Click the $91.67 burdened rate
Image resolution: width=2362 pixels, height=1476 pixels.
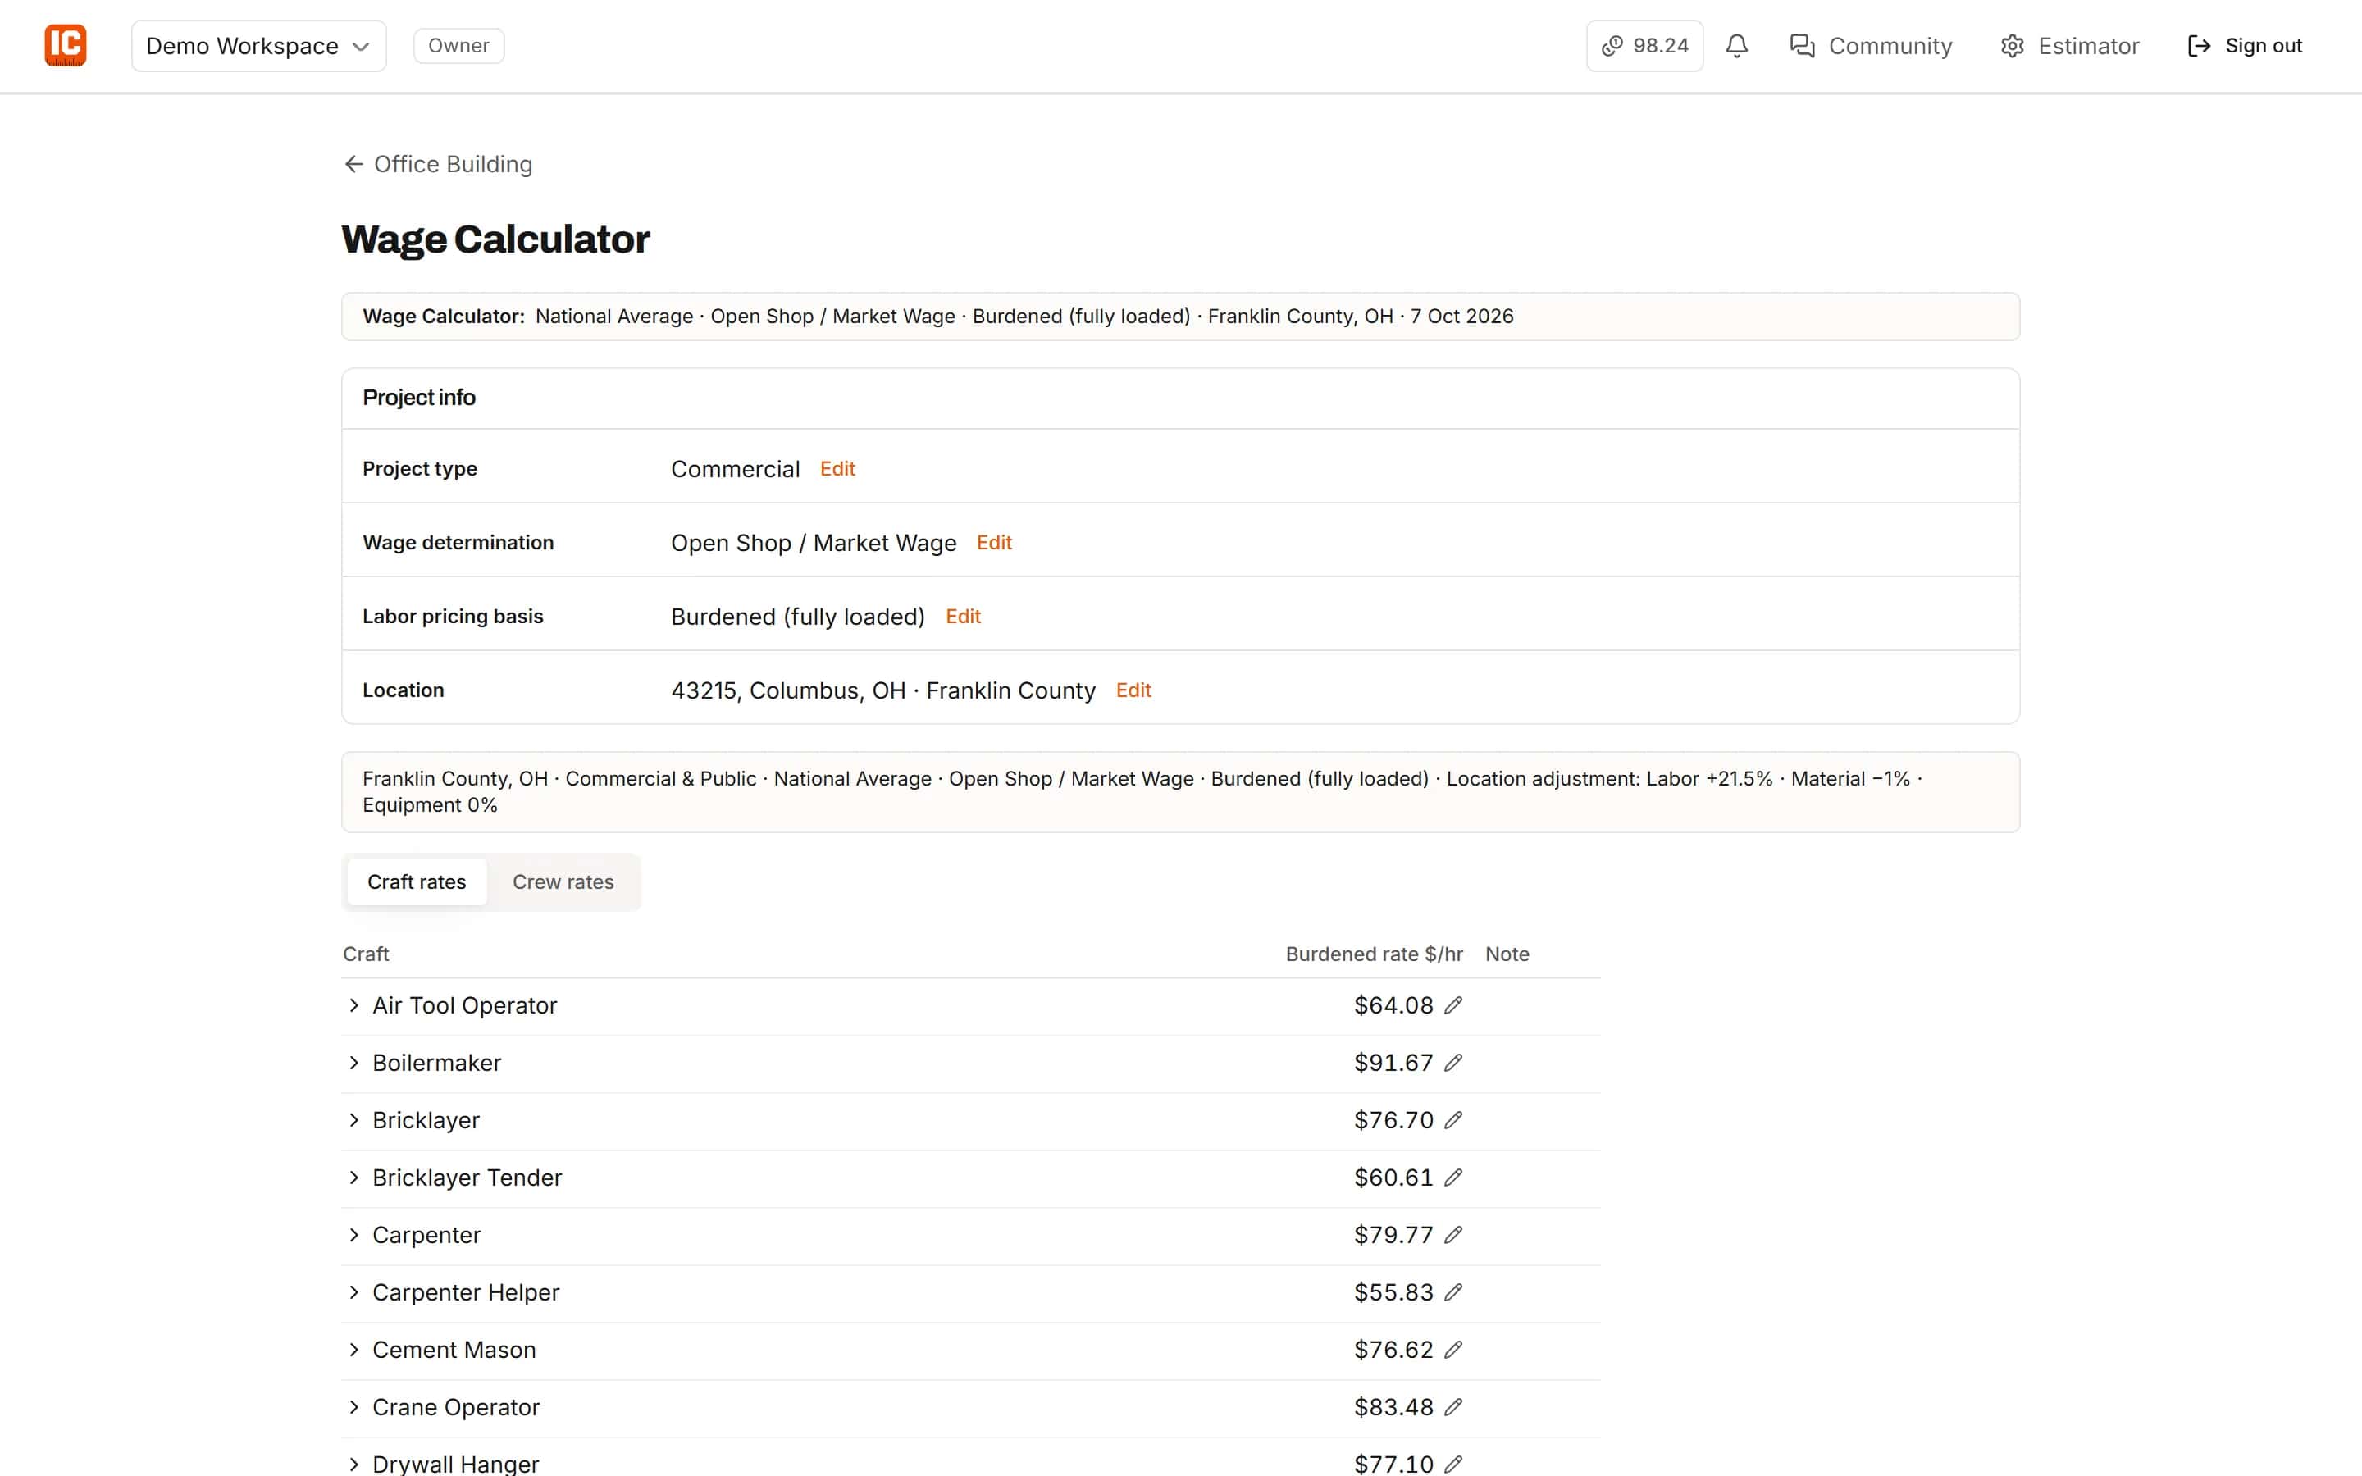click(x=1393, y=1063)
